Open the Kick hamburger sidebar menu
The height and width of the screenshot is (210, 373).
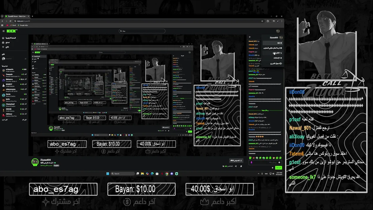coord(3,31)
